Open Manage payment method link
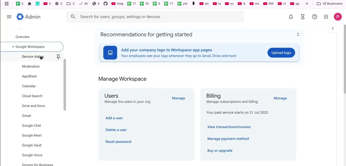Viewport: 346px width, 166px height. tap(228, 139)
